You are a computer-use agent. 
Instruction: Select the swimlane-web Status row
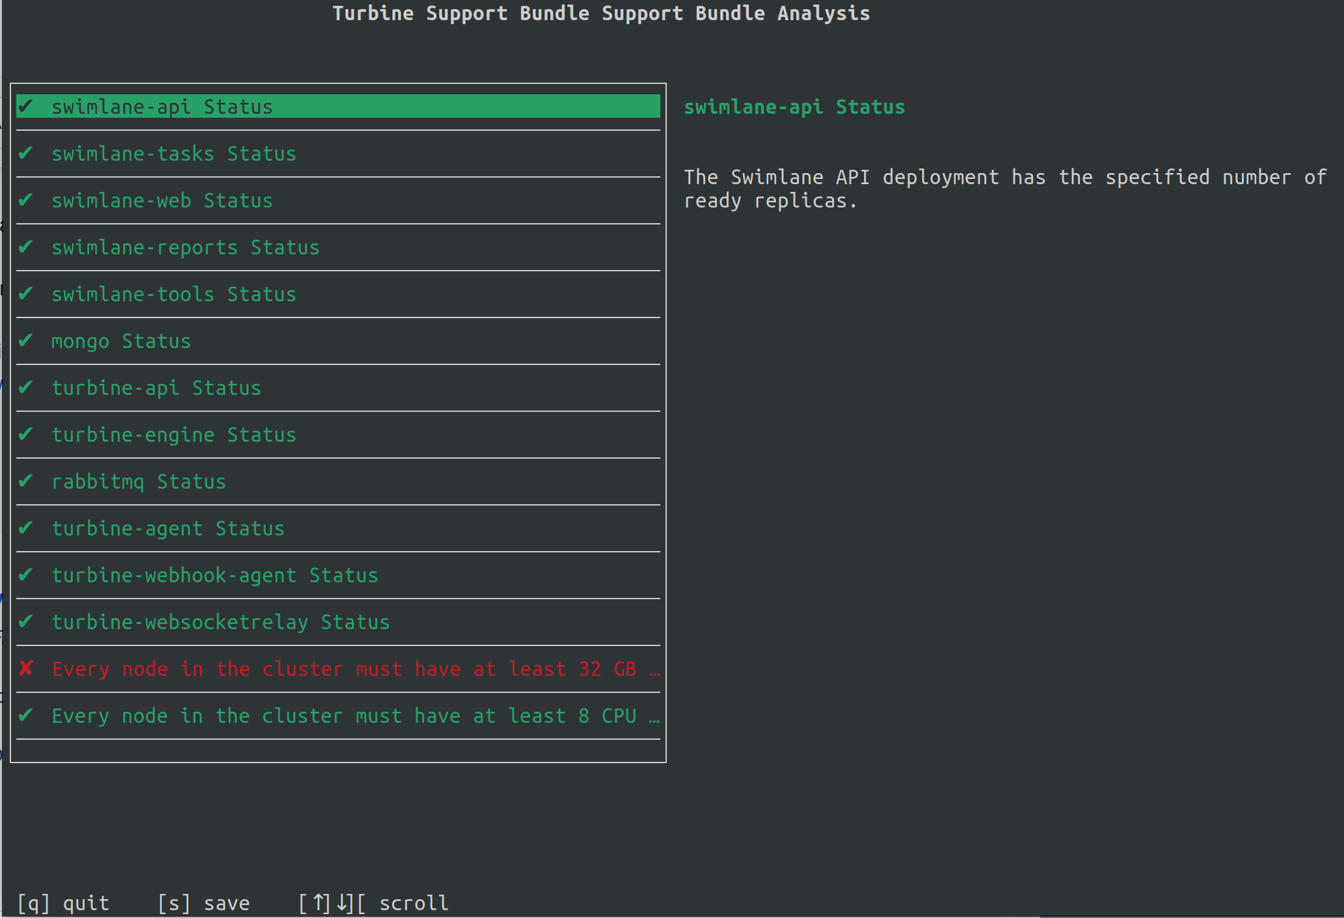[x=338, y=200]
